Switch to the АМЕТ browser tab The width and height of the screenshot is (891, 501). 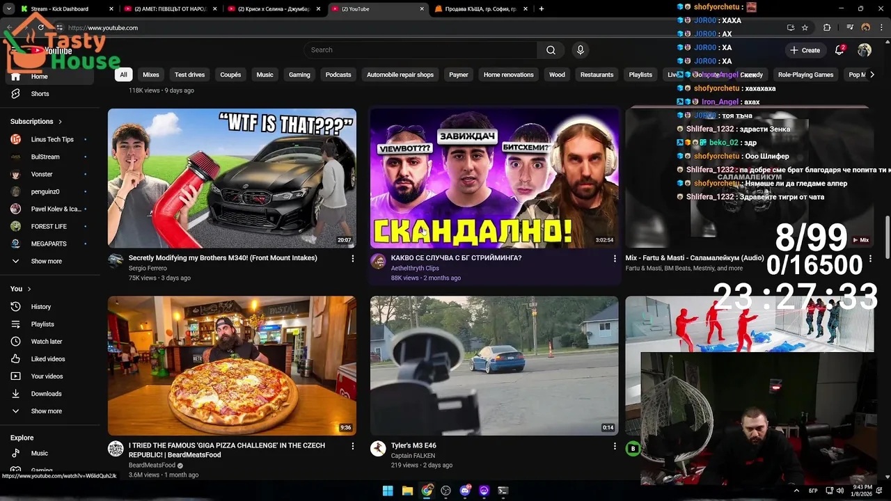tap(171, 9)
